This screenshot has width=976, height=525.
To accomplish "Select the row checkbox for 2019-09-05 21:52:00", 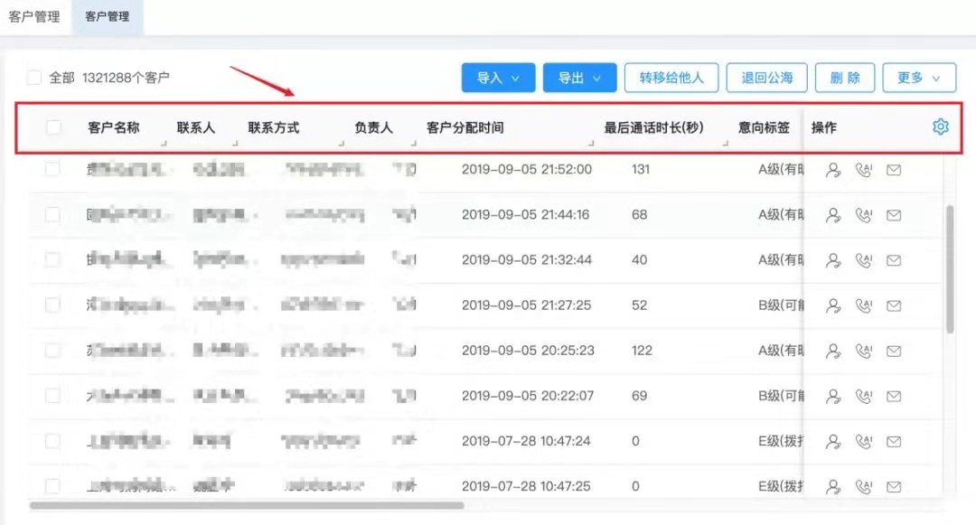I will (53, 169).
